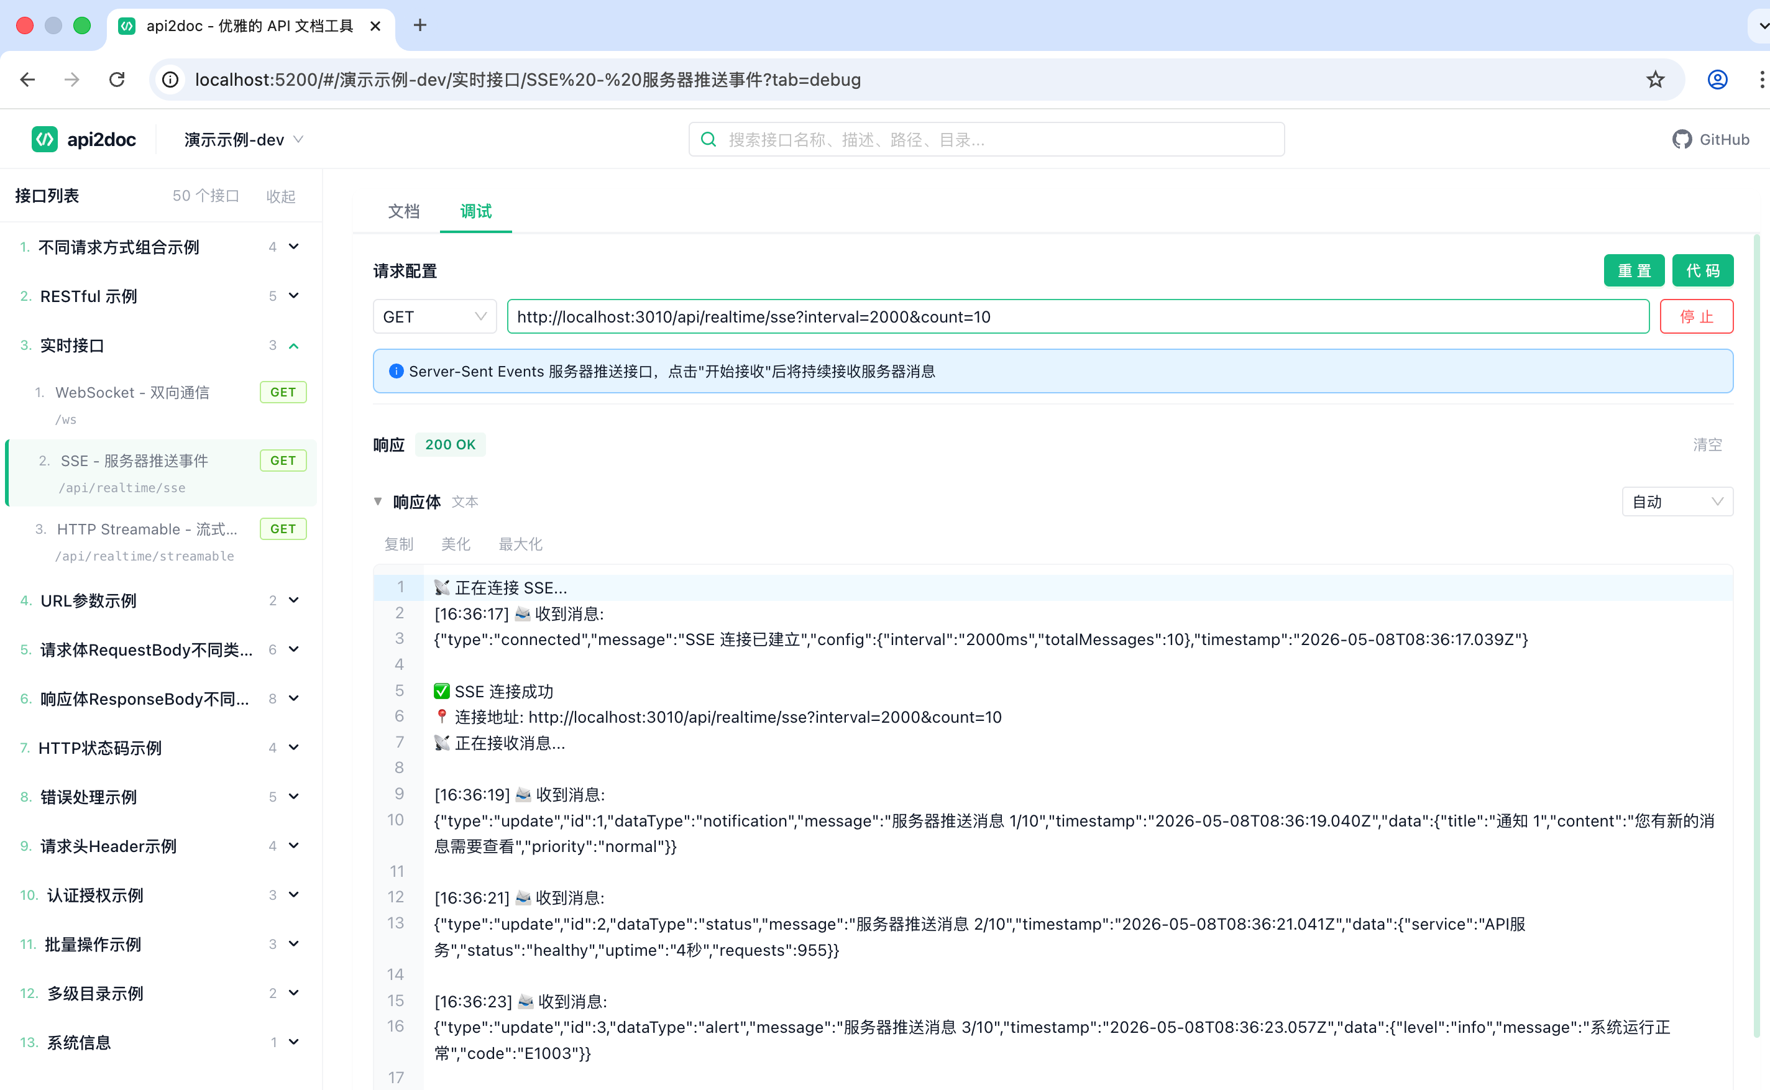Click the site info icon in address bar
The image size is (1770, 1090).
pyautogui.click(x=171, y=80)
